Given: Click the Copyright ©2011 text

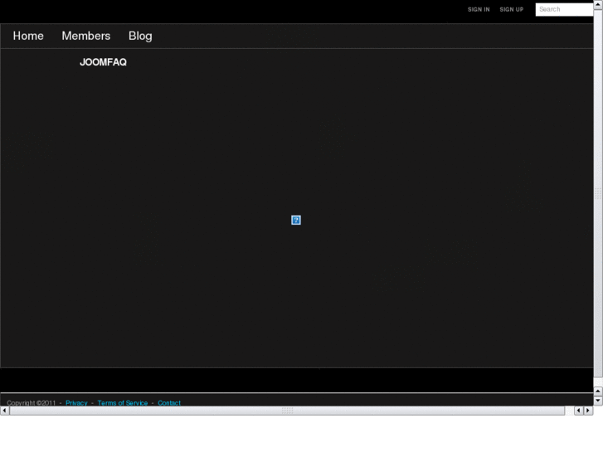Looking at the screenshot, I should click(32, 403).
